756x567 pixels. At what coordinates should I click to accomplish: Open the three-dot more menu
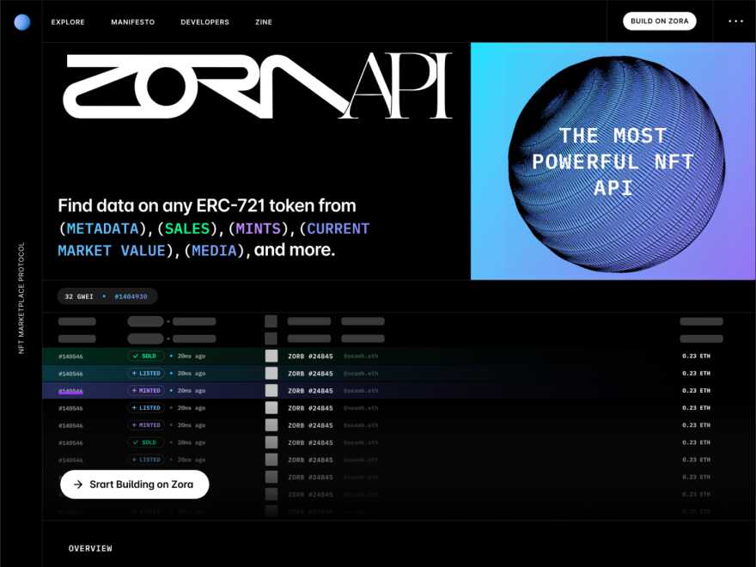[735, 21]
